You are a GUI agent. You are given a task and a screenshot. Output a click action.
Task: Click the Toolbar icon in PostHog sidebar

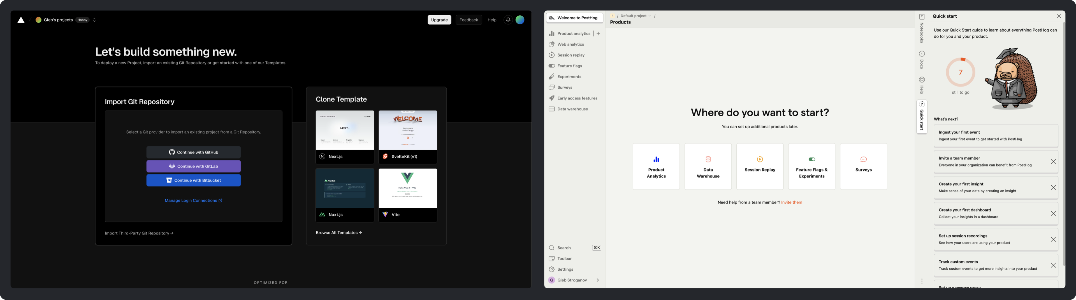point(551,259)
